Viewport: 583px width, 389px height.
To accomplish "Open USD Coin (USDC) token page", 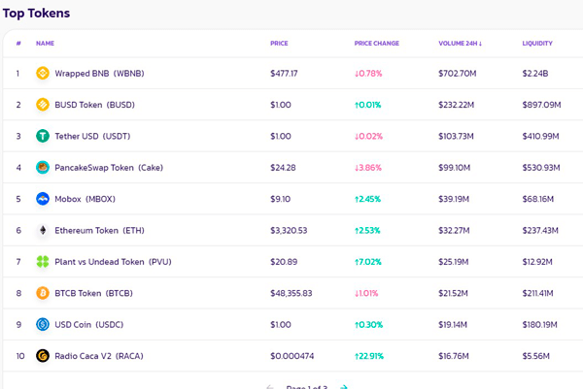I will 88,325.
